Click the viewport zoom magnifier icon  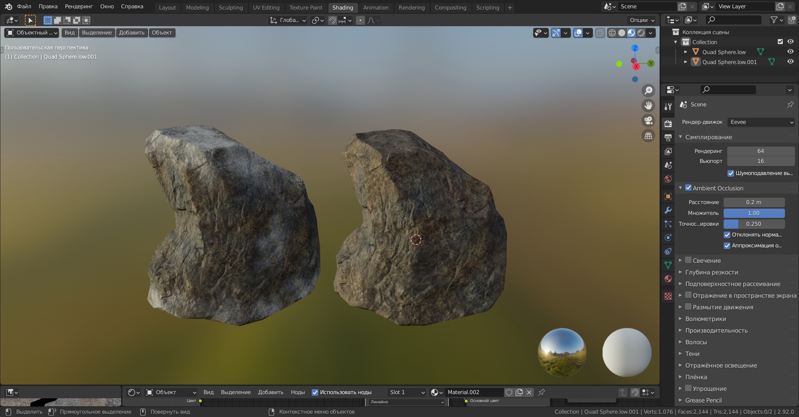[x=648, y=91]
